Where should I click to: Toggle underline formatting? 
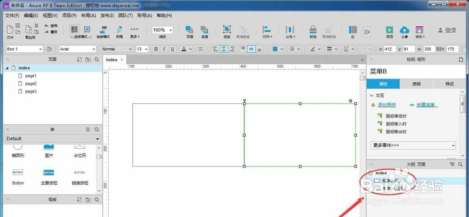pos(172,49)
